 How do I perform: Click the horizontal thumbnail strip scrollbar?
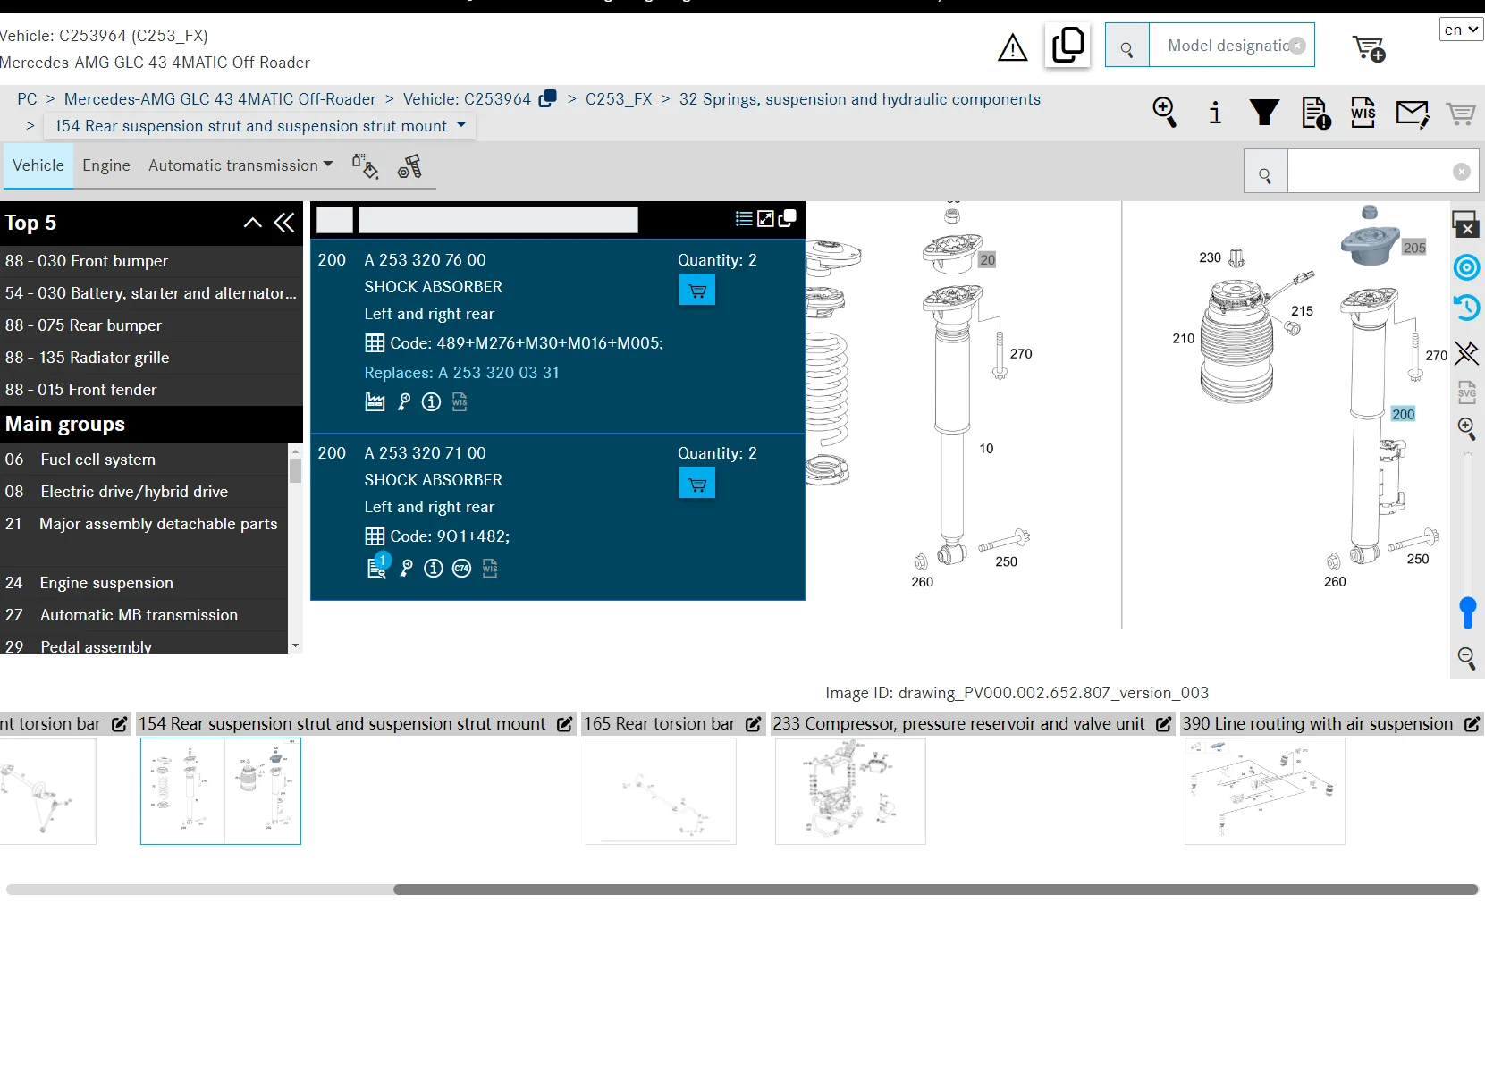click(x=935, y=890)
